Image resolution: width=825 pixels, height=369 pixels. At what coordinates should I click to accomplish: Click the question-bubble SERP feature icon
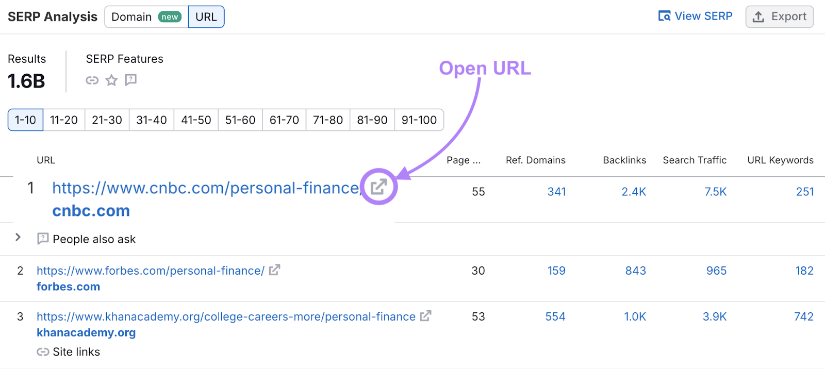130,80
